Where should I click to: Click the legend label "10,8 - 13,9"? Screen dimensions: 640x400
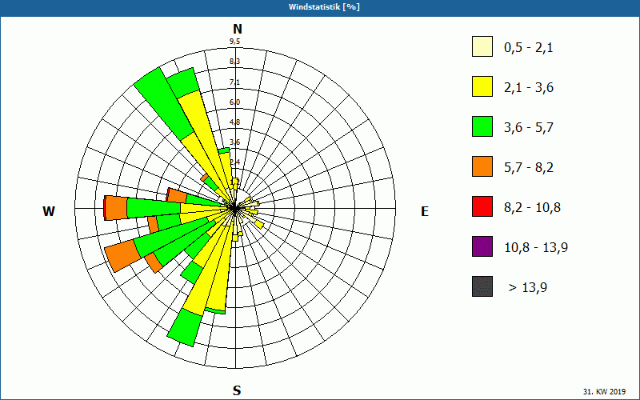[536, 248]
